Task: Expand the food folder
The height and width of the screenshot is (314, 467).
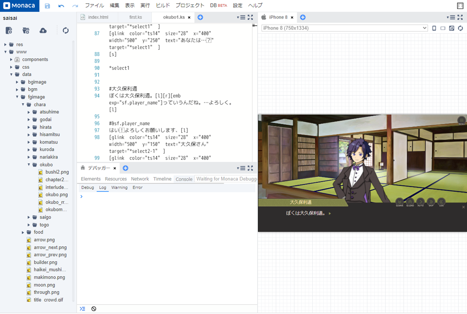Action: [23, 232]
